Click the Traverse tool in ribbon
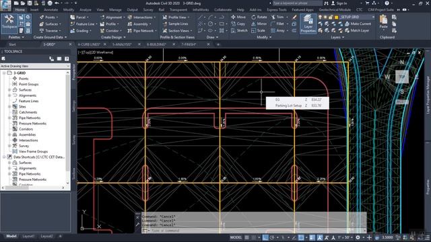The height and width of the screenshot is (242, 431). pos(49,31)
